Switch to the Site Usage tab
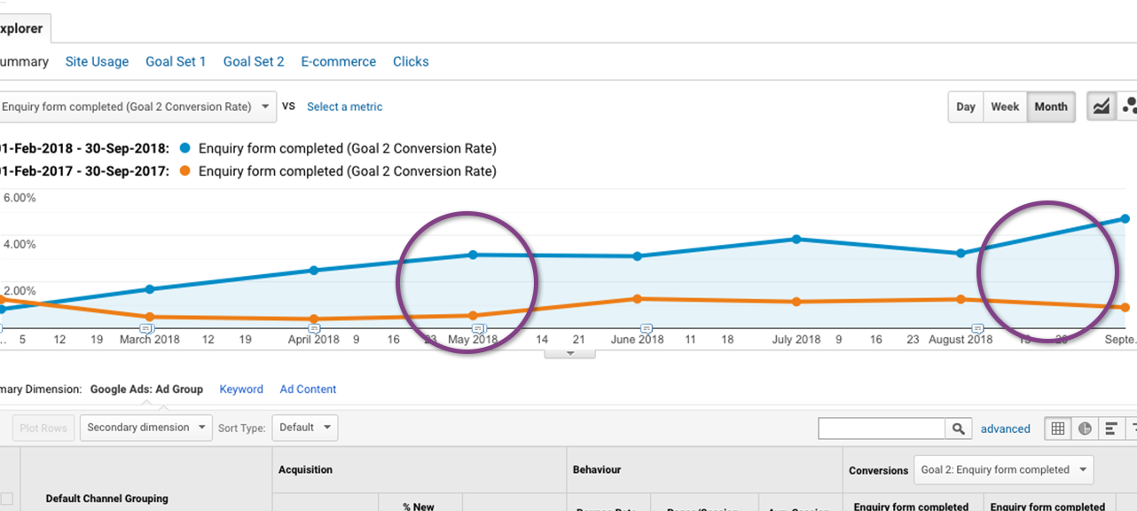The width and height of the screenshot is (1137, 511). tap(97, 61)
